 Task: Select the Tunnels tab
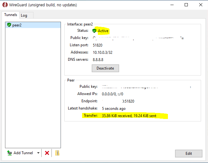coord(11,15)
